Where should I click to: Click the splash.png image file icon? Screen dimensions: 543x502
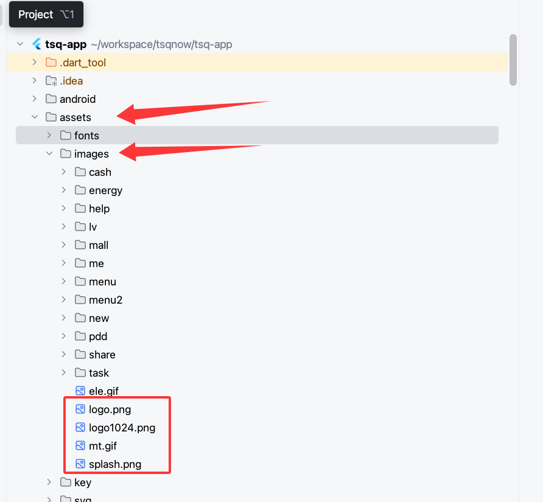pyautogui.click(x=80, y=464)
